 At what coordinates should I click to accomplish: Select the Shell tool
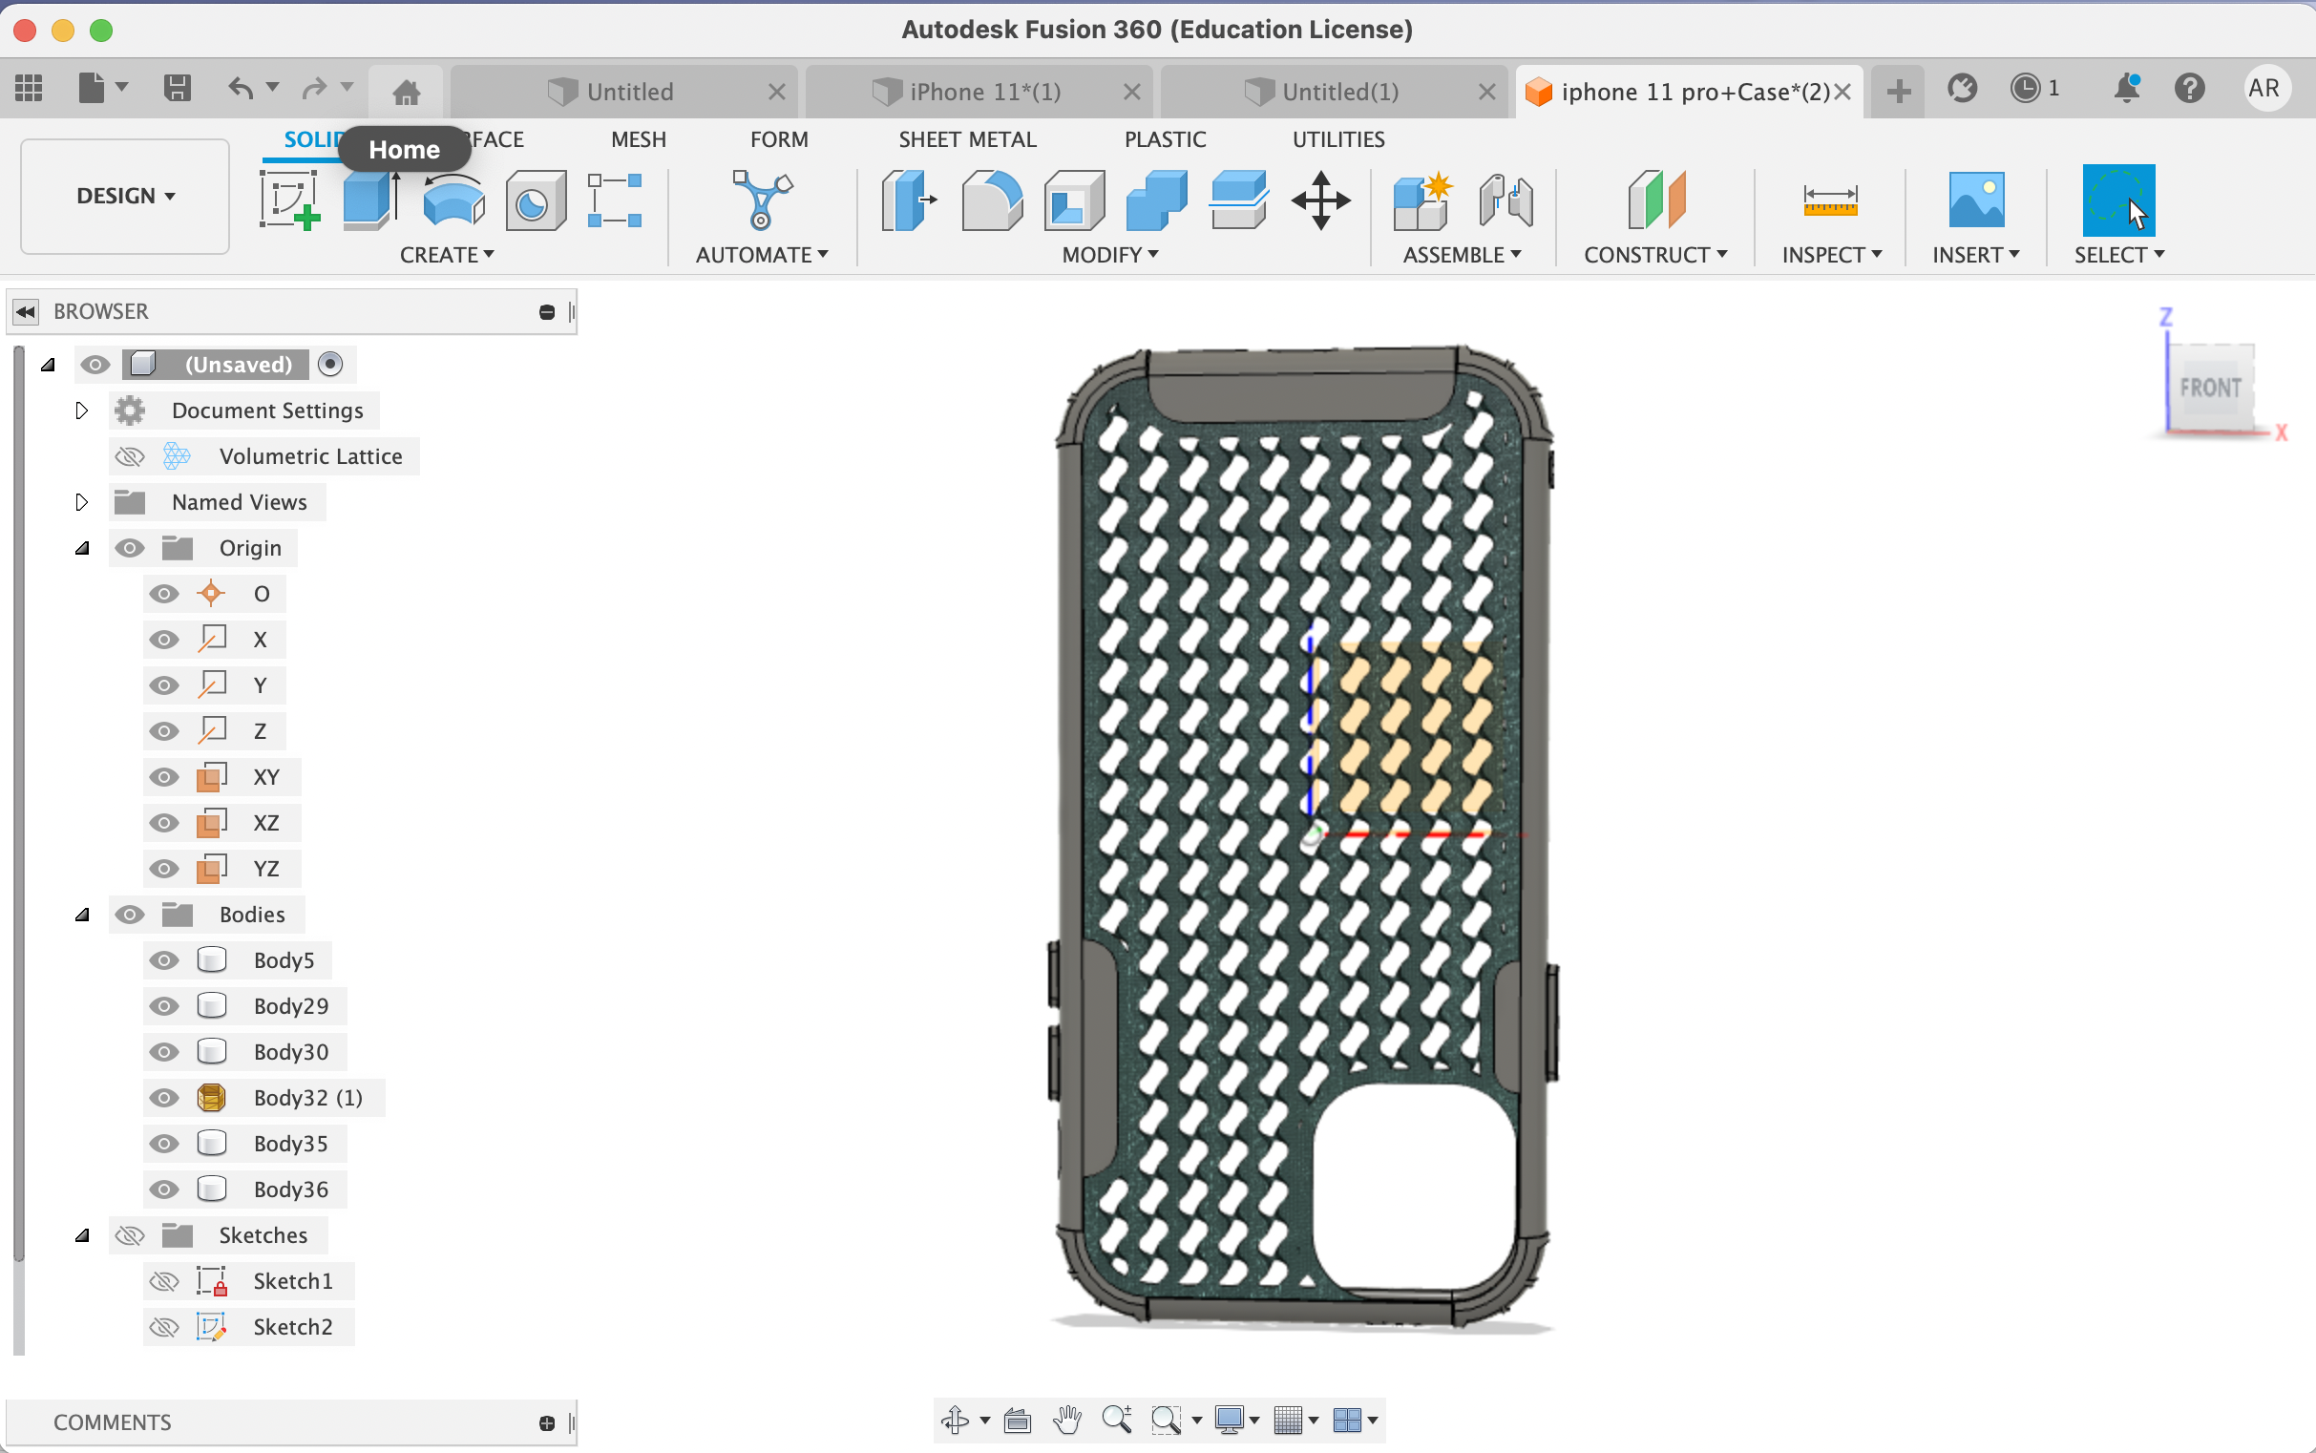[x=1074, y=200]
